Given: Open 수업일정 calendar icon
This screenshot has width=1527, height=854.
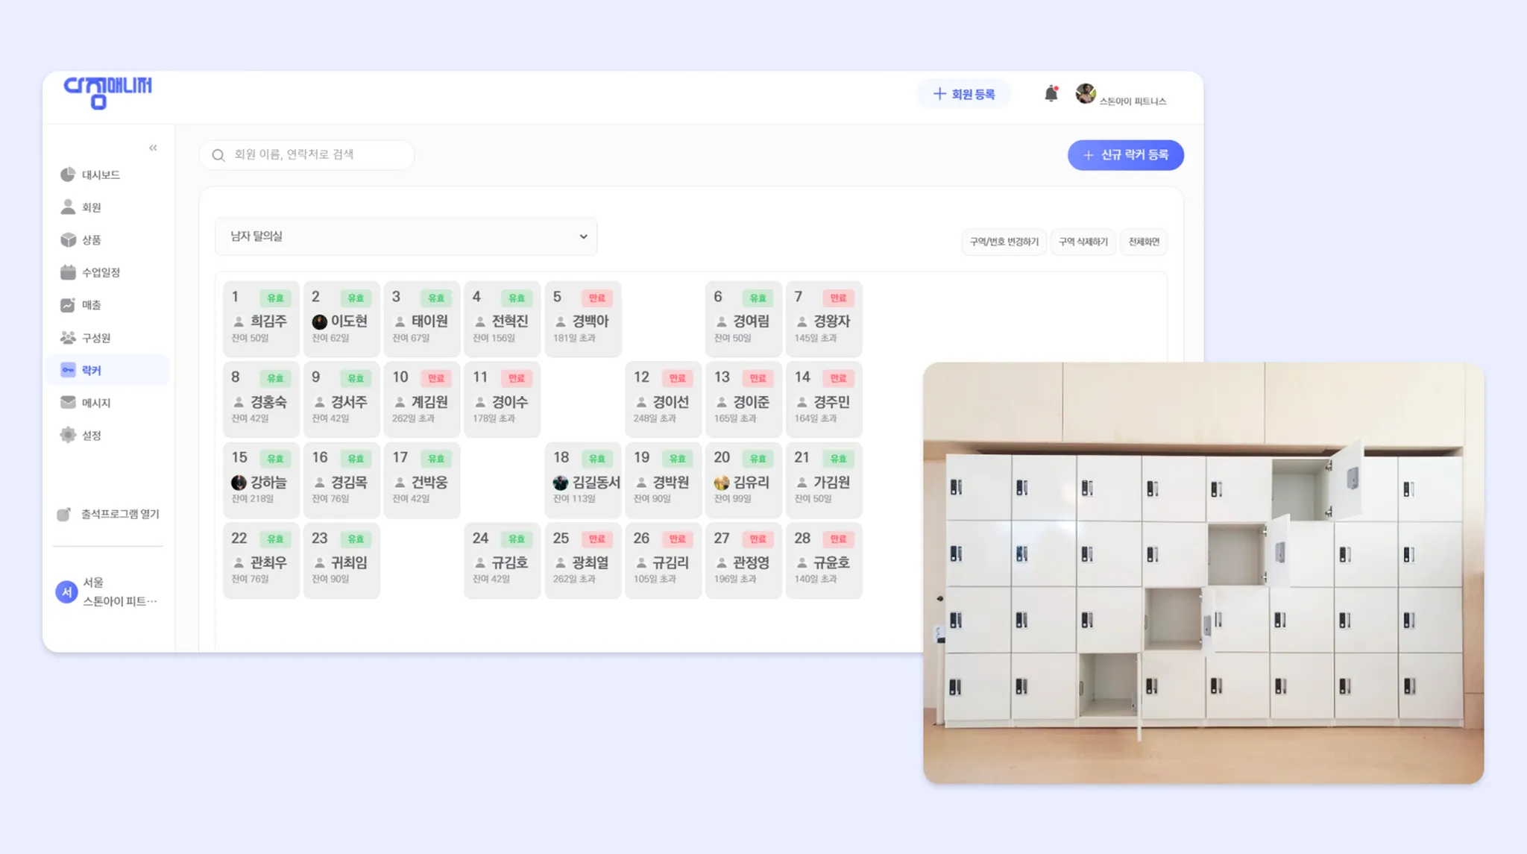Looking at the screenshot, I should tap(68, 272).
